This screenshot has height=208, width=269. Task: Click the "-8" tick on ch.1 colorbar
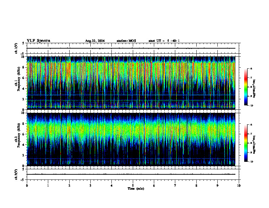(x=251, y=87)
